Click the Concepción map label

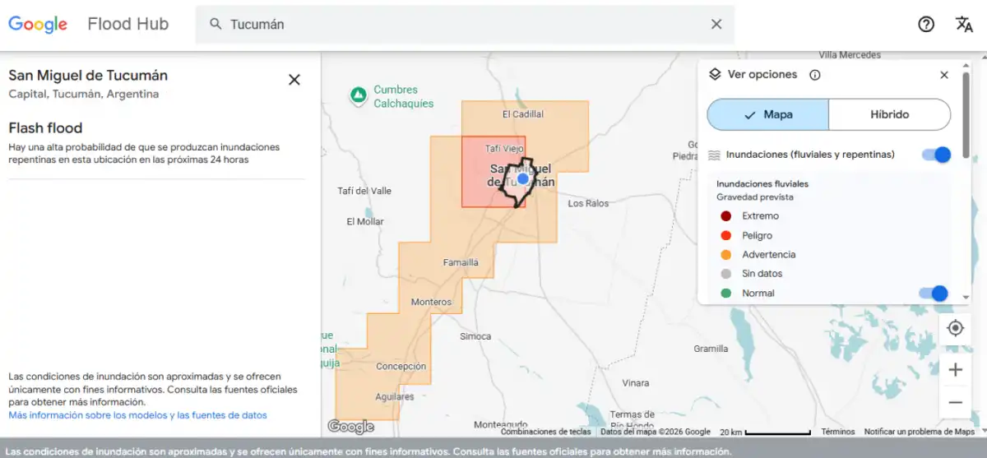click(401, 367)
